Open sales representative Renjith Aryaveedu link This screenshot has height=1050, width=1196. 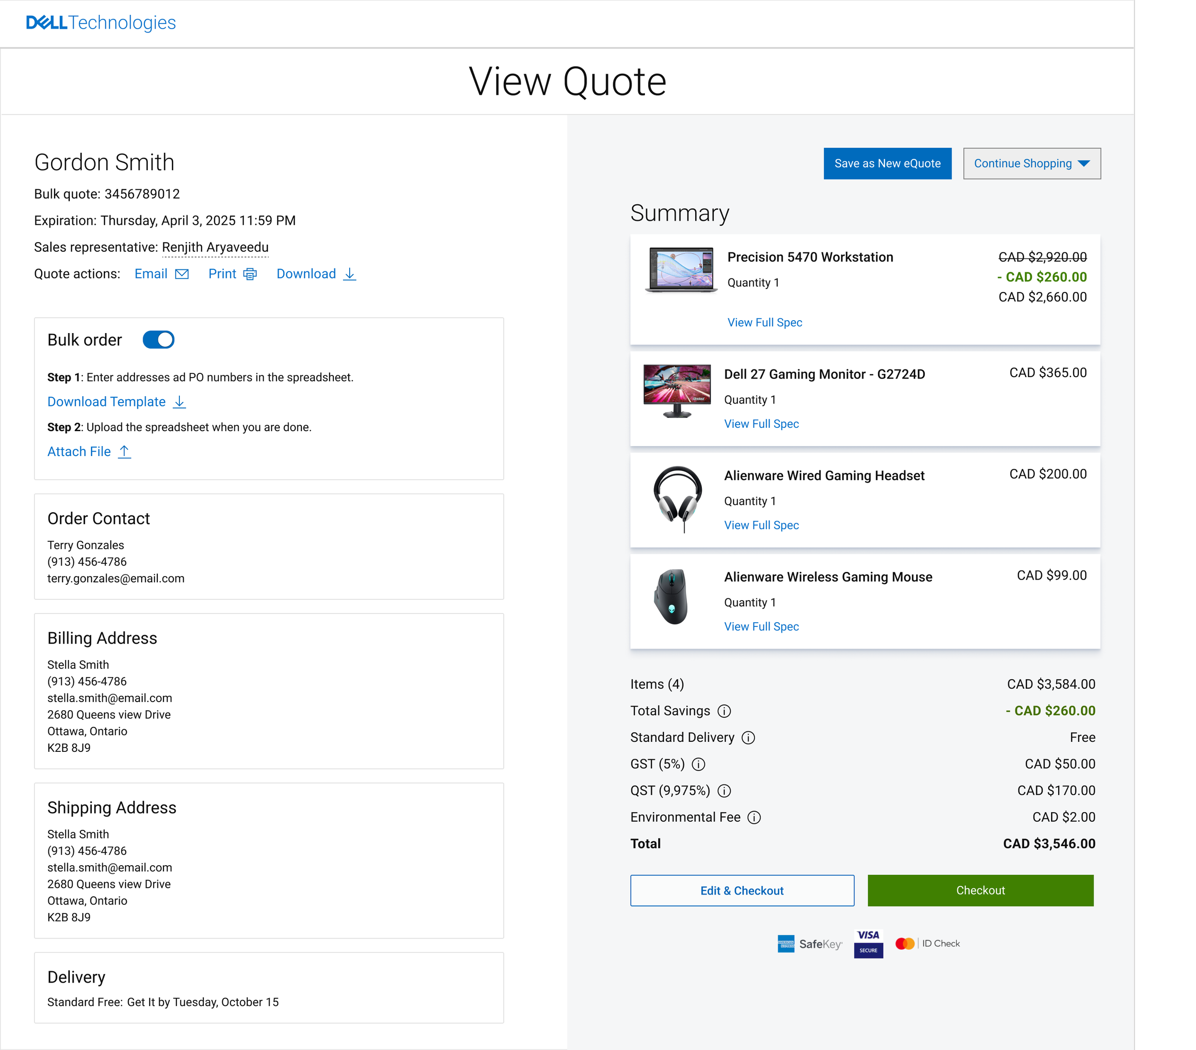215,247
